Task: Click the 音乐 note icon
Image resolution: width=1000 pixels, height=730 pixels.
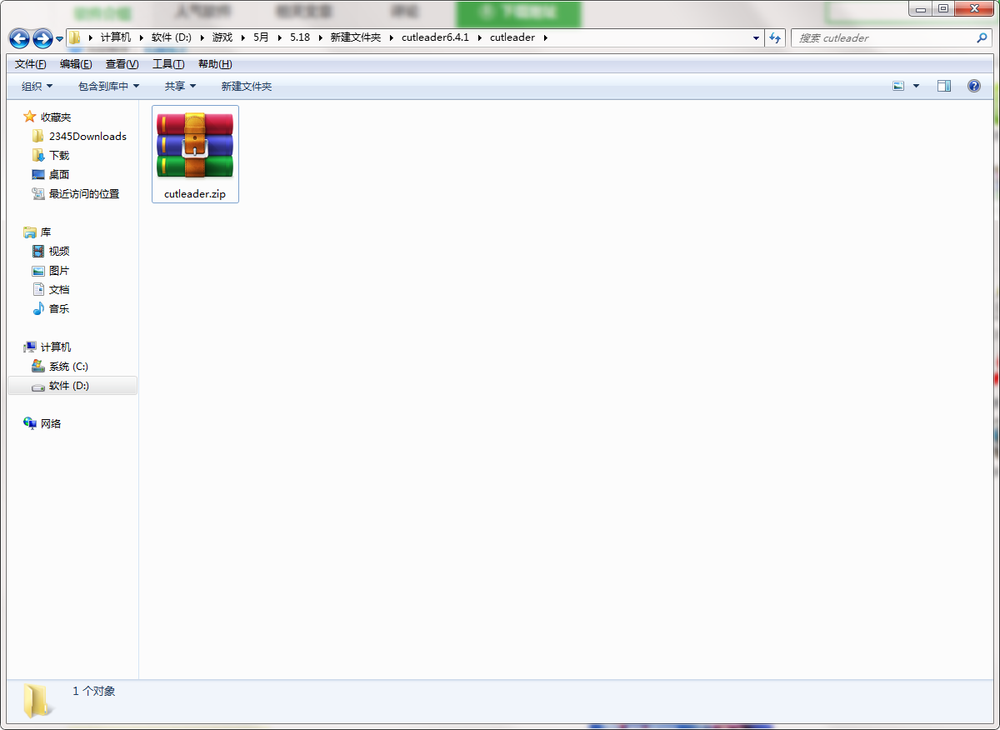Action: 37,308
